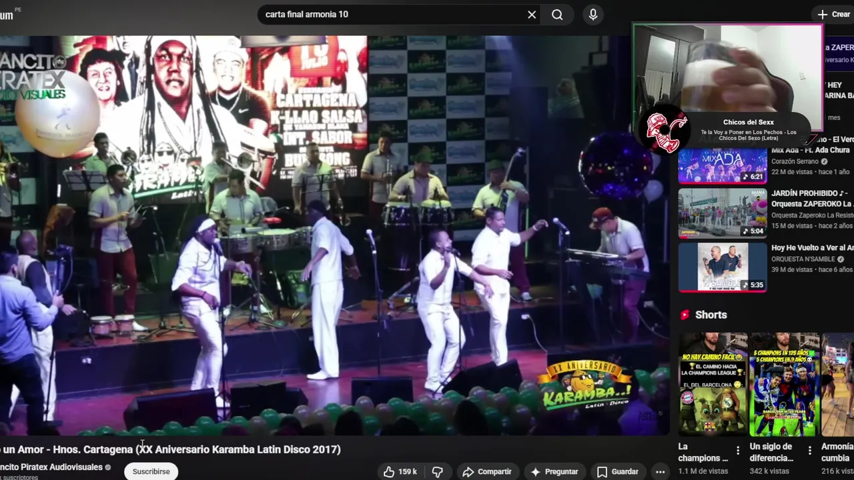
Task: Click the Shorts section heading
Action: pos(711,315)
